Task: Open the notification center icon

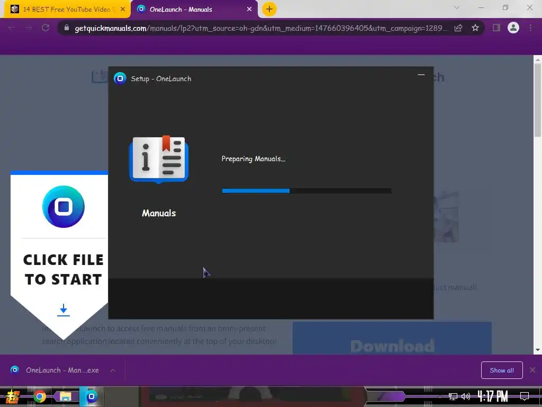Action: pos(525,396)
